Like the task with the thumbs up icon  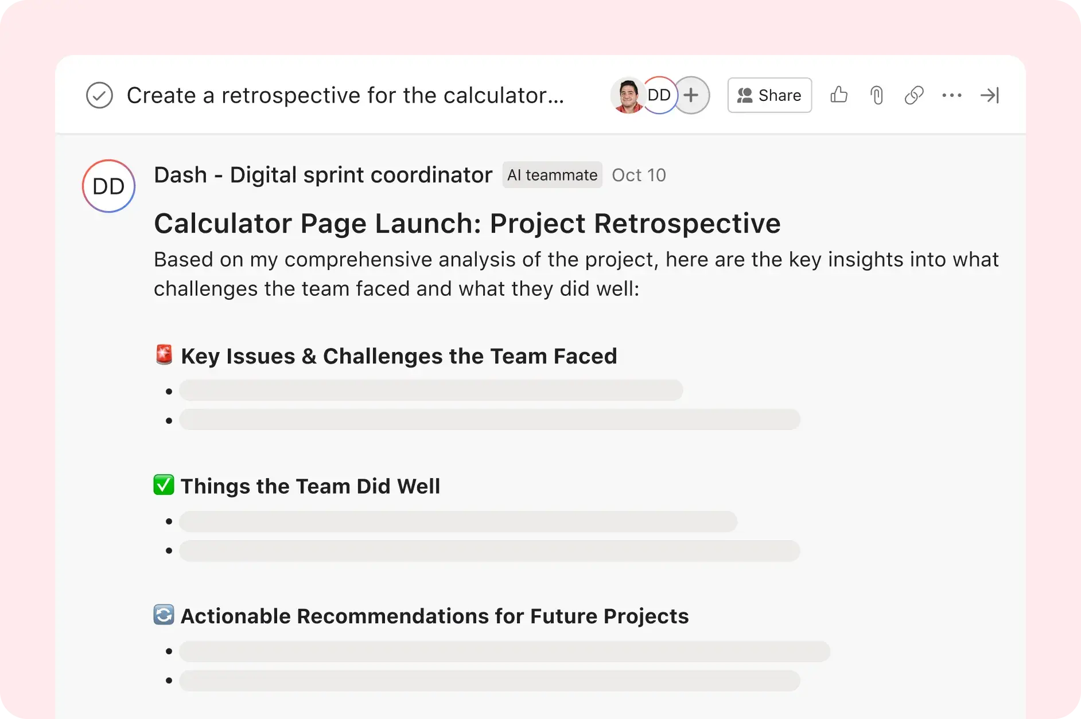(x=839, y=95)
